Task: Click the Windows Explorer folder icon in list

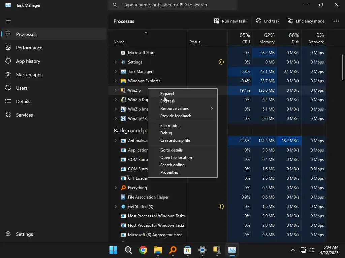Action: click(x=123, y=81)
